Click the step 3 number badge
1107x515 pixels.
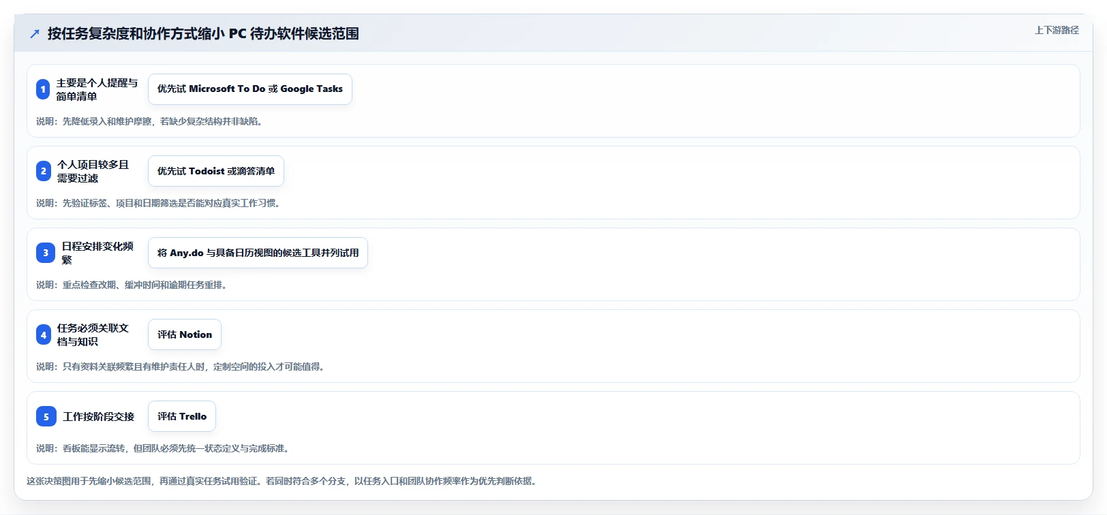coord(46,253)
